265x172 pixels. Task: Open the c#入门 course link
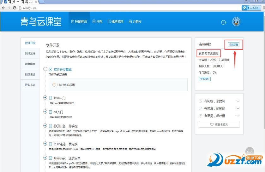click(58, 112)
